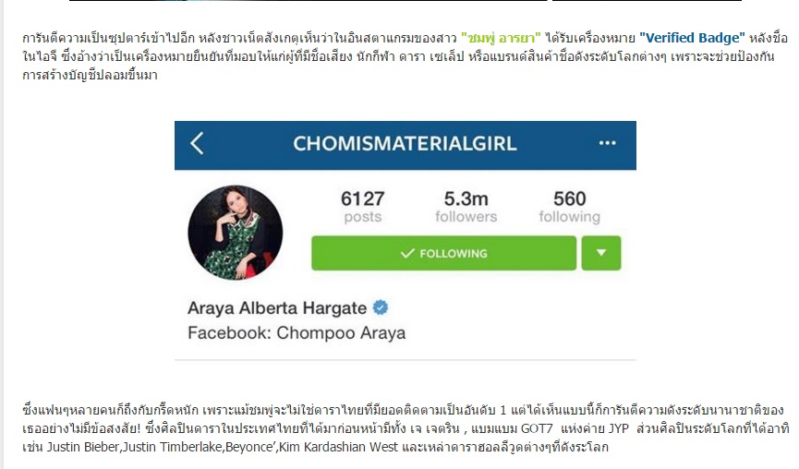Expand the green dropdown arrow beside FOLLOWING

(601, 253)
